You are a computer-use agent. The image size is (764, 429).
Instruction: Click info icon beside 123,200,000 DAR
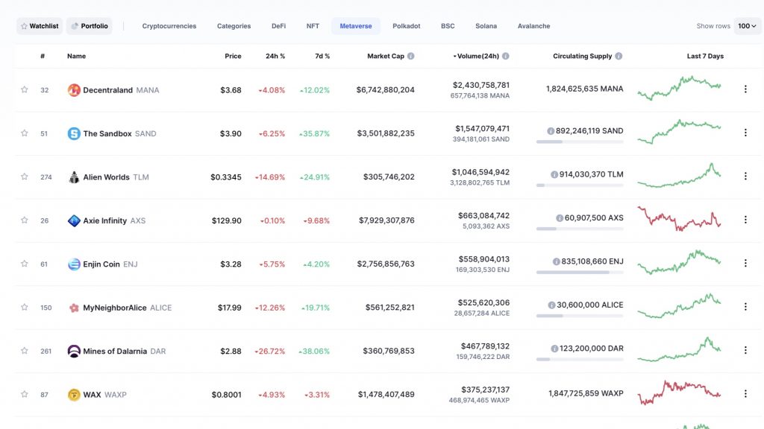click(554, 349)
